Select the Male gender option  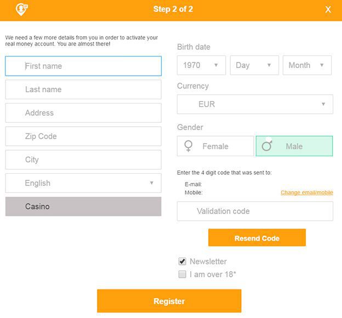[x=294, y=146]
